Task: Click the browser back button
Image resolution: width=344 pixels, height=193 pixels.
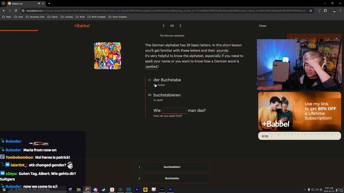Action: click(4, 11)
